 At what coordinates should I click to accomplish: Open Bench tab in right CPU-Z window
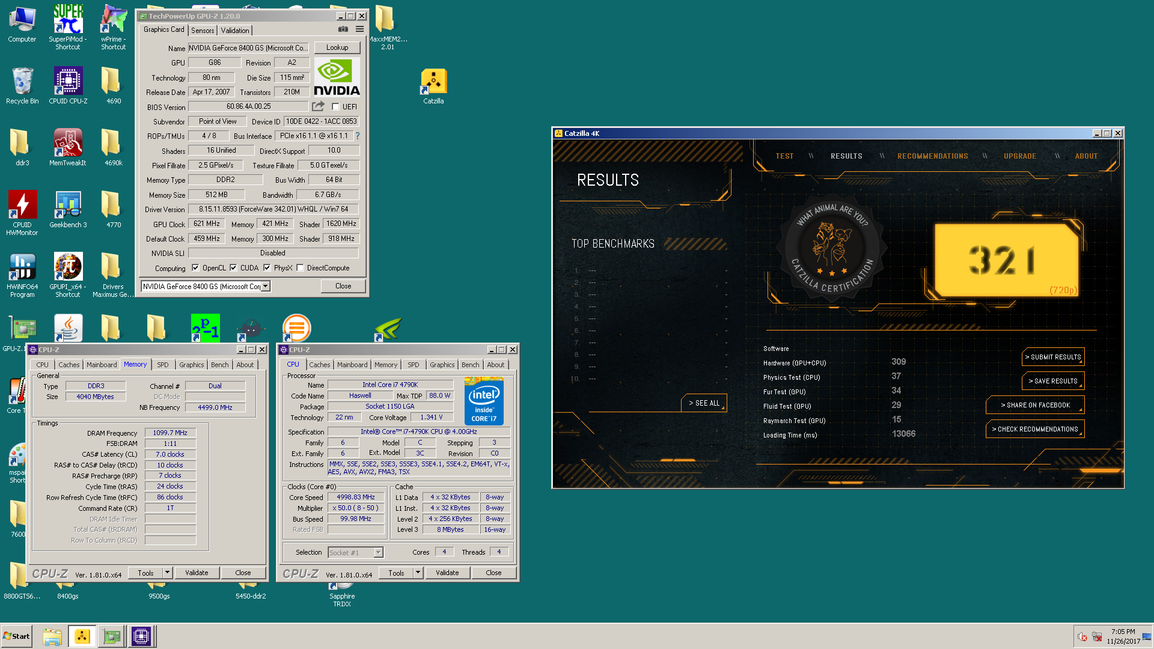click(x=471, y=365)
